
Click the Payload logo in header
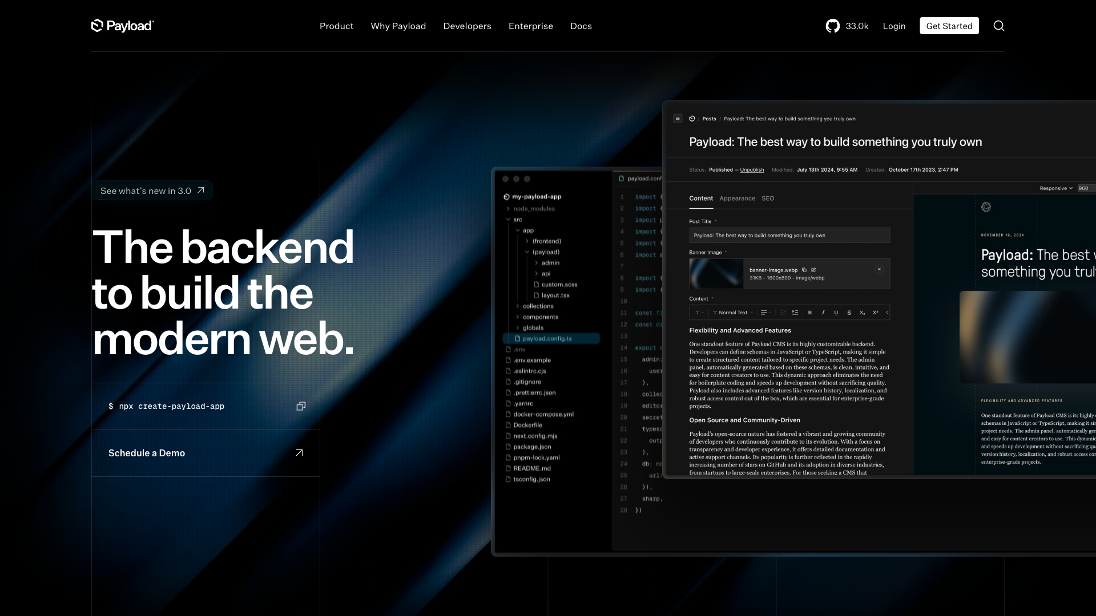click(122, 26)
